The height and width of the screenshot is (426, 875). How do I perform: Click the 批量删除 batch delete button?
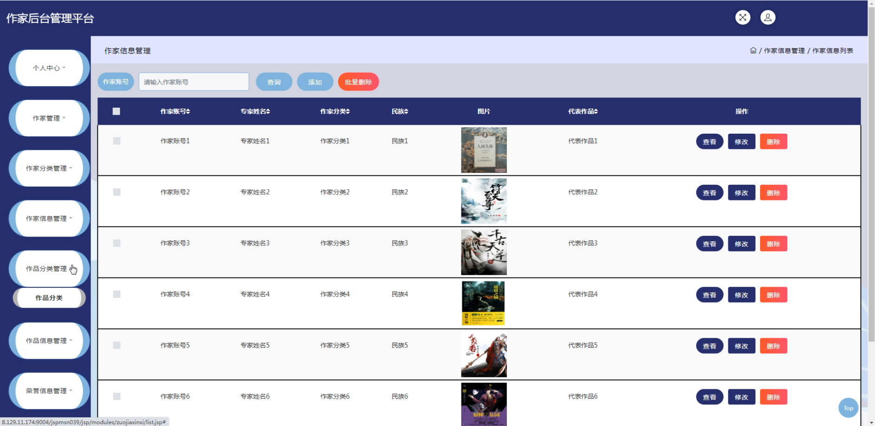coord(358,82)
